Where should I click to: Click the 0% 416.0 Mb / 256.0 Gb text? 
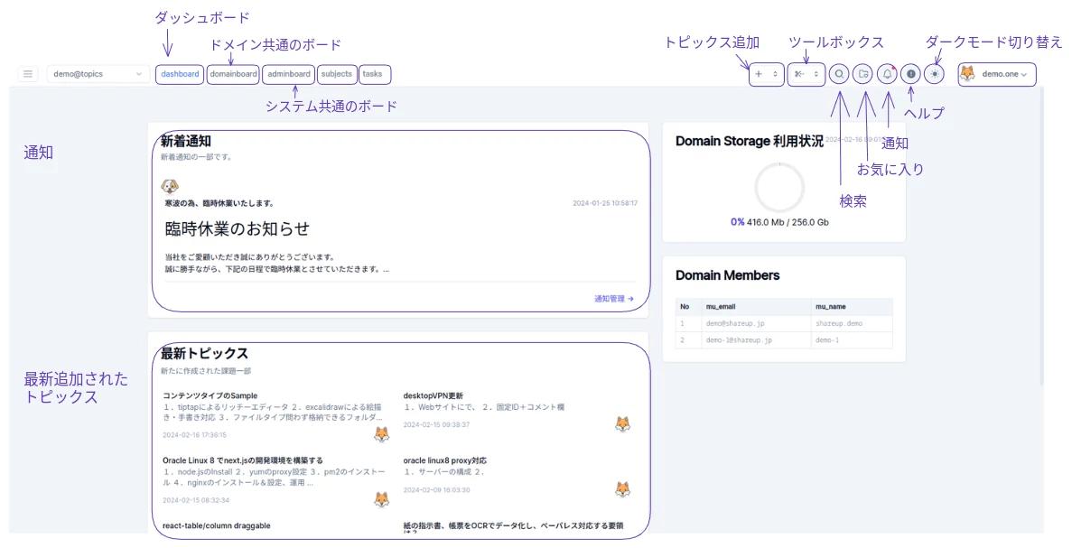[x=779, y=222]
